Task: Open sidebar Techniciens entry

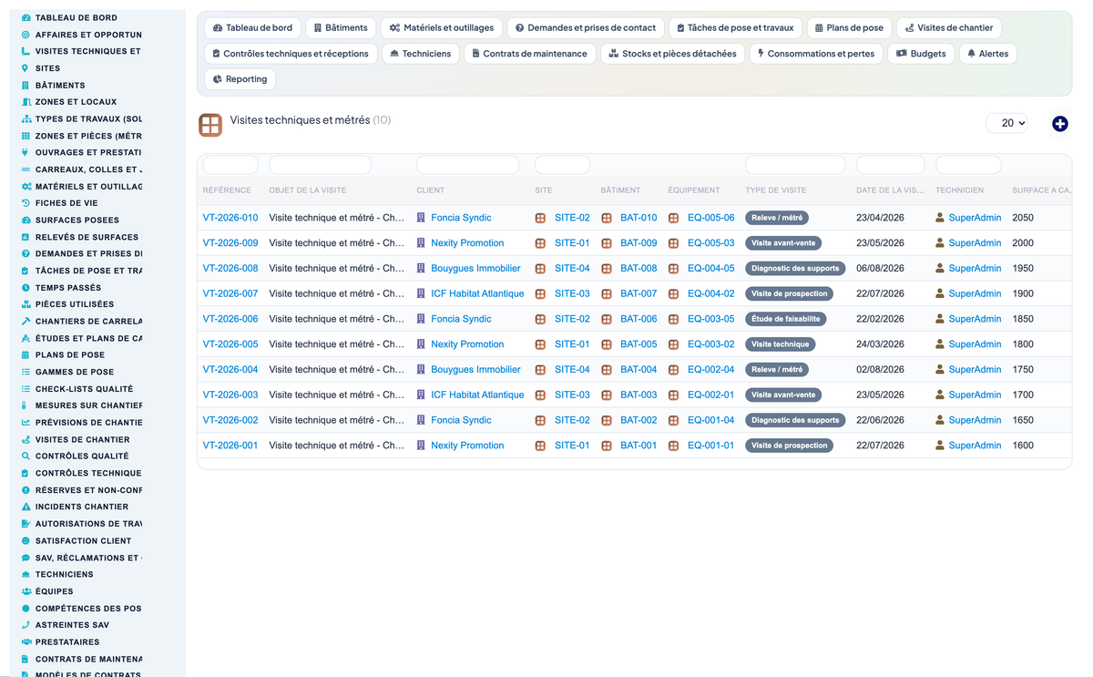Action: click(65, 574)
